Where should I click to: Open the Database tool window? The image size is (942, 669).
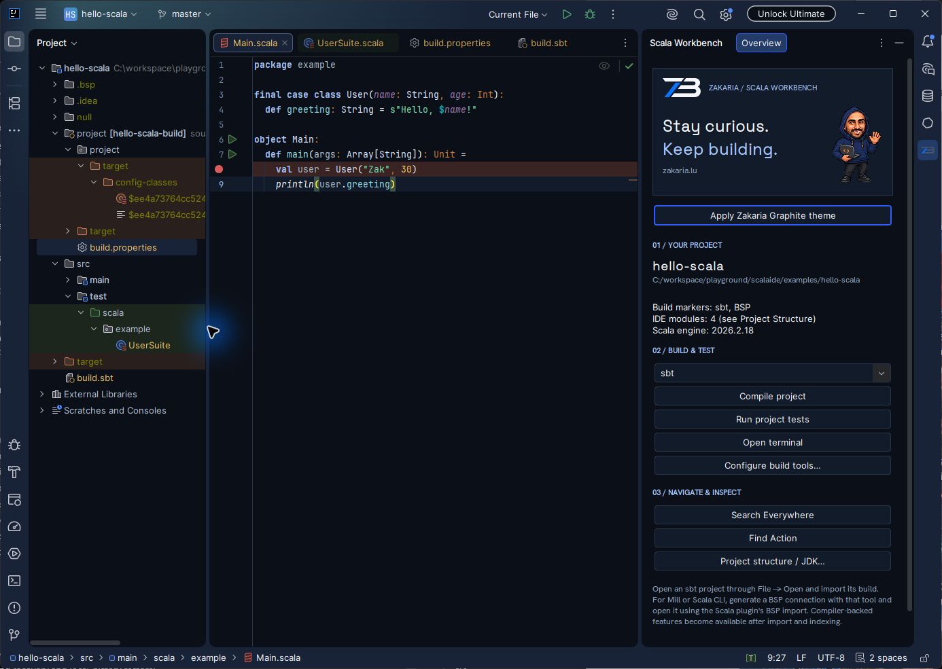click(928, 96)
